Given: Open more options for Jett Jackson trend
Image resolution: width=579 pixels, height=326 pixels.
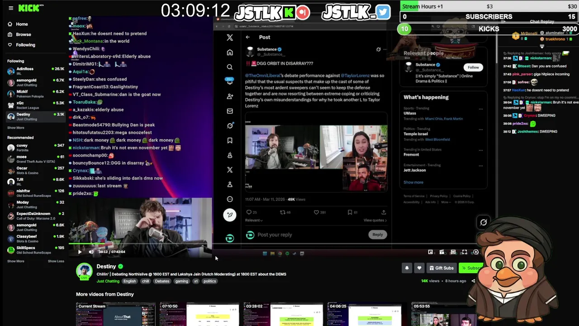Looking at the screenshot, I should click(x=480, y=166).
